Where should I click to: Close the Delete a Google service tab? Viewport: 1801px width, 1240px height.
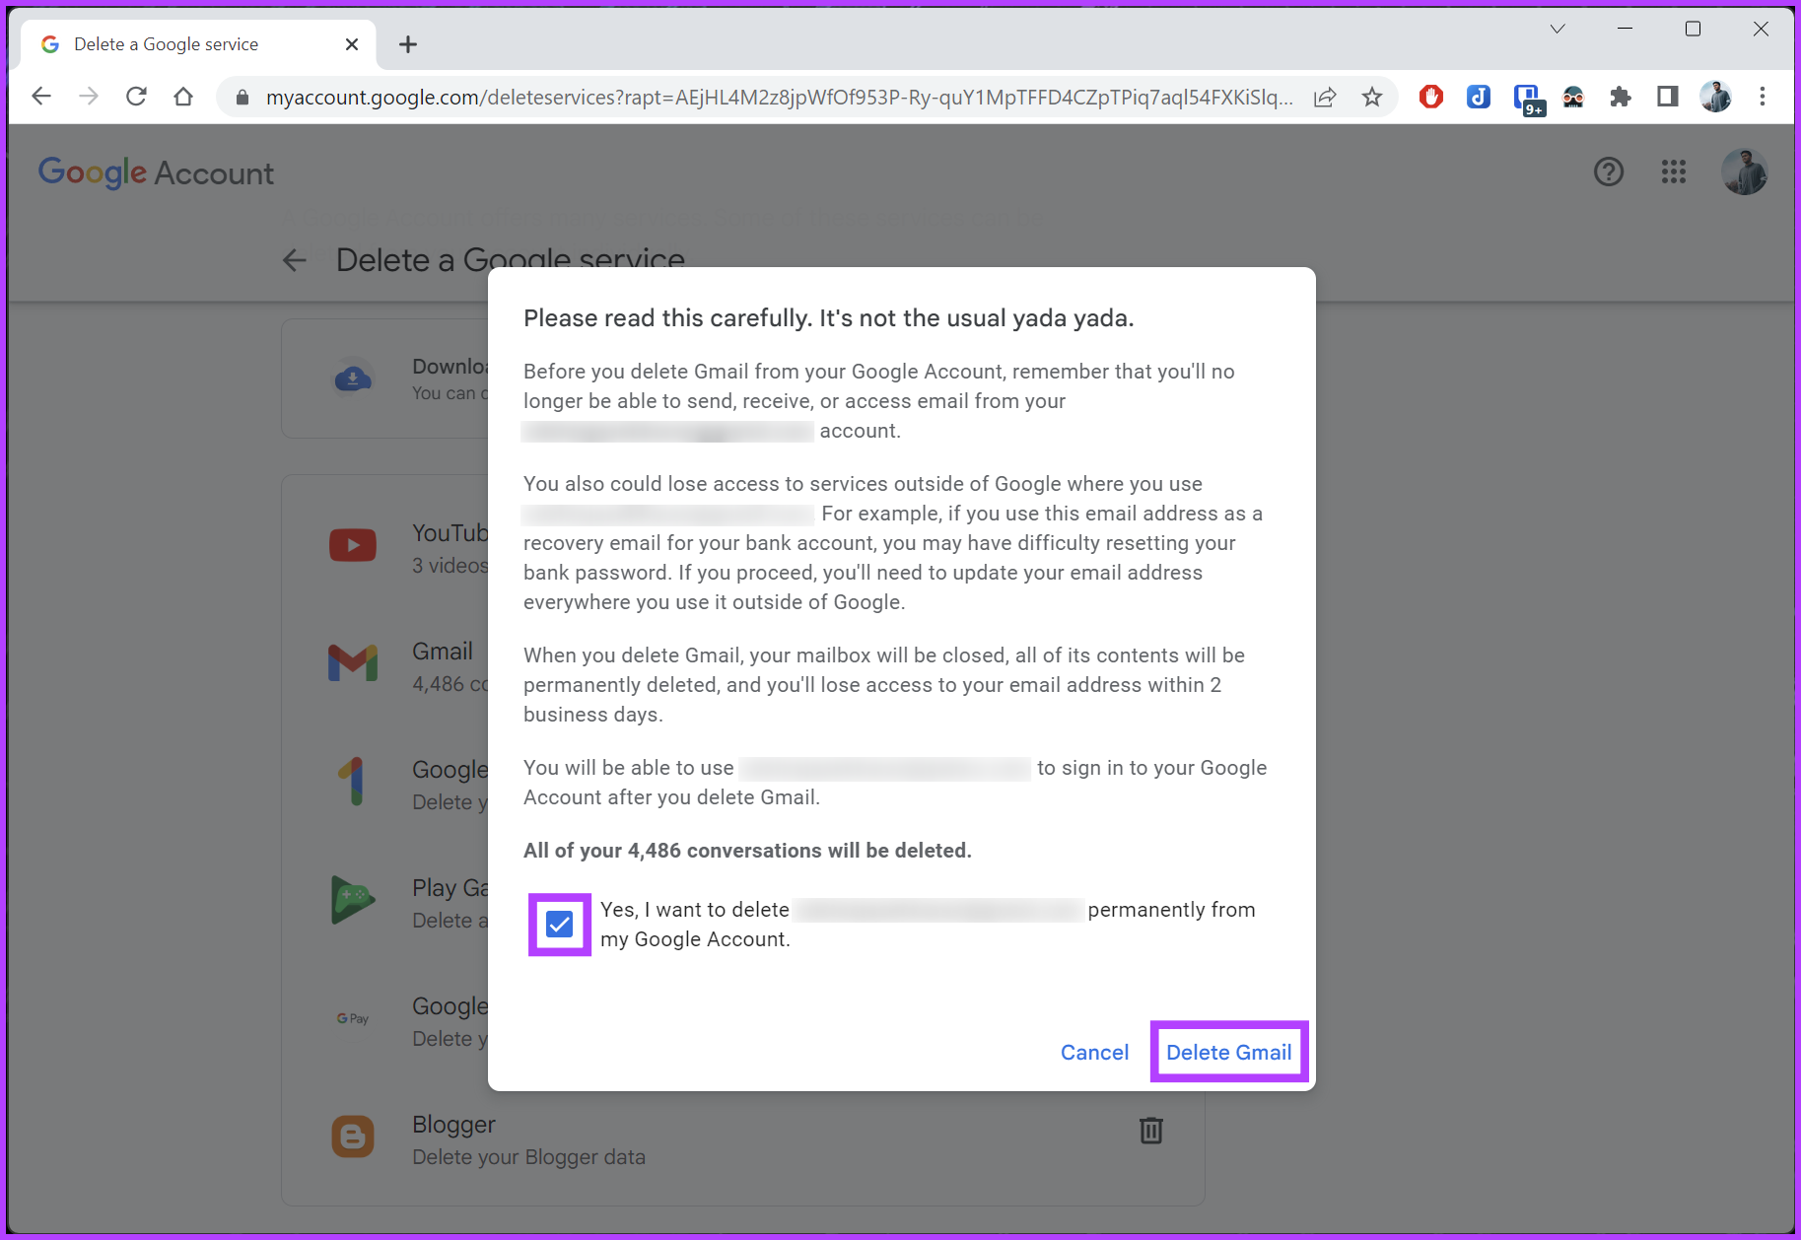[352, 44]
